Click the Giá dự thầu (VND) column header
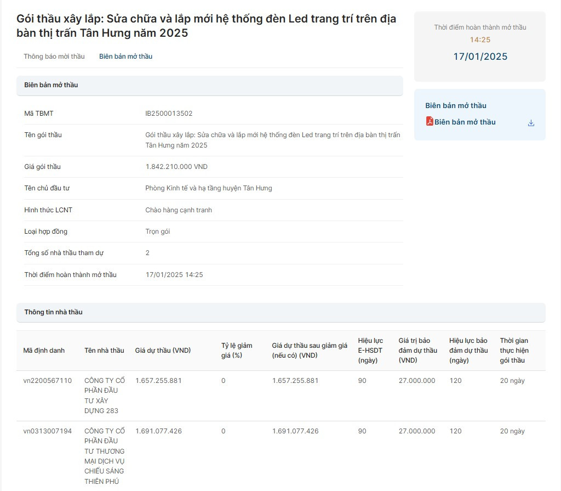The image size is (561, 491). click(x=163, y=351)
